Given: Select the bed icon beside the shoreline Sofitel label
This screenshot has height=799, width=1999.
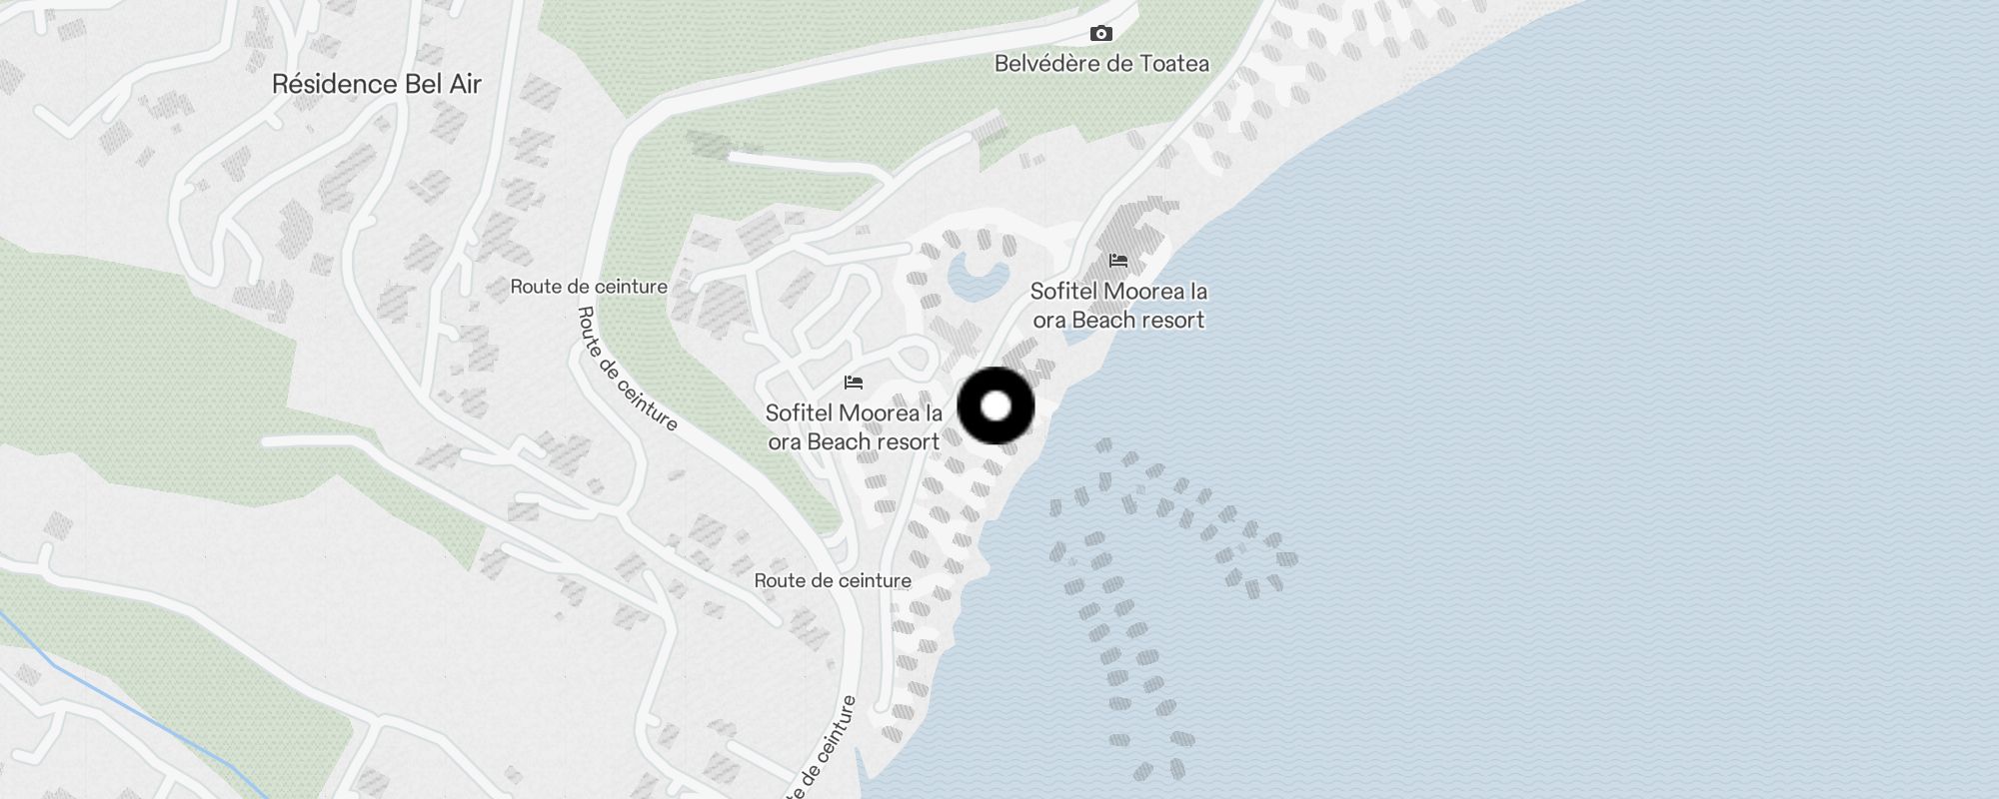Looking at the screenshot, I should tap(1118, 261).
